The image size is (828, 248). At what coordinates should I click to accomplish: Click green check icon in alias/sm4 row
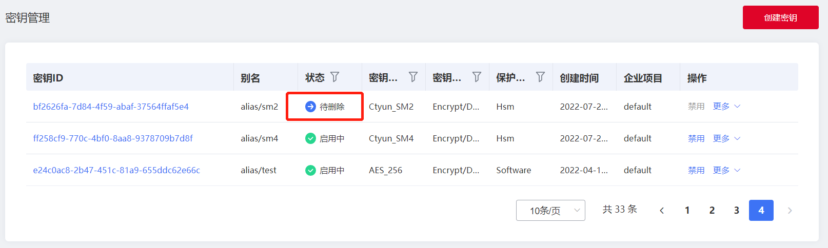[310, 138]
